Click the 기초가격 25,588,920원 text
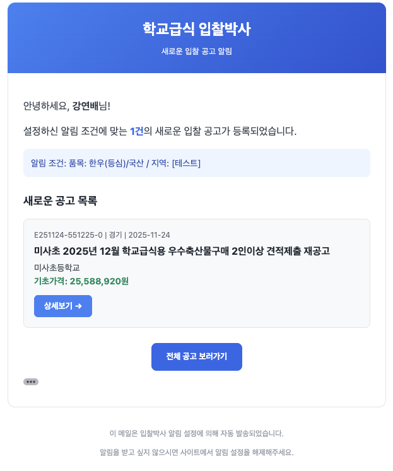The height and width of the screenshot is (471, 393). click(x=81, y=281)
